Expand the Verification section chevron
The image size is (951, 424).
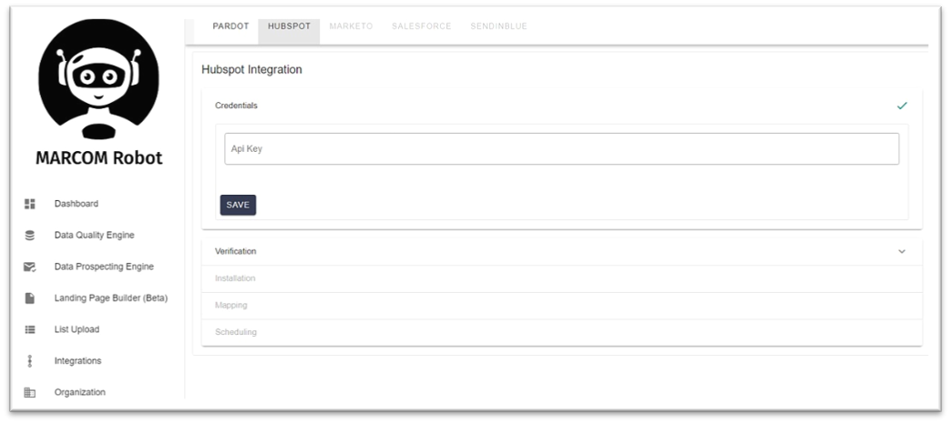[x=902, y=251]
